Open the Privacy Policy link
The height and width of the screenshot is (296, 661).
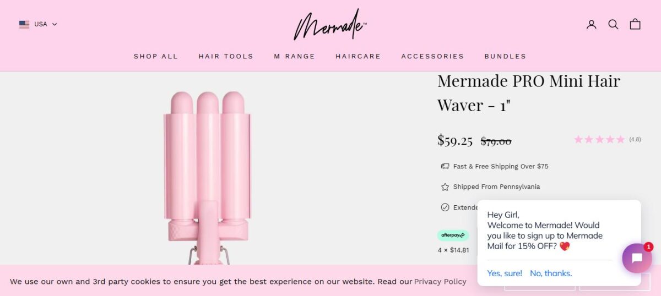[x=440, y=282]
